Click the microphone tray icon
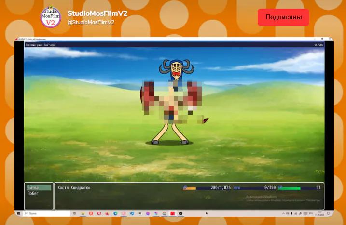 [291, 213]
